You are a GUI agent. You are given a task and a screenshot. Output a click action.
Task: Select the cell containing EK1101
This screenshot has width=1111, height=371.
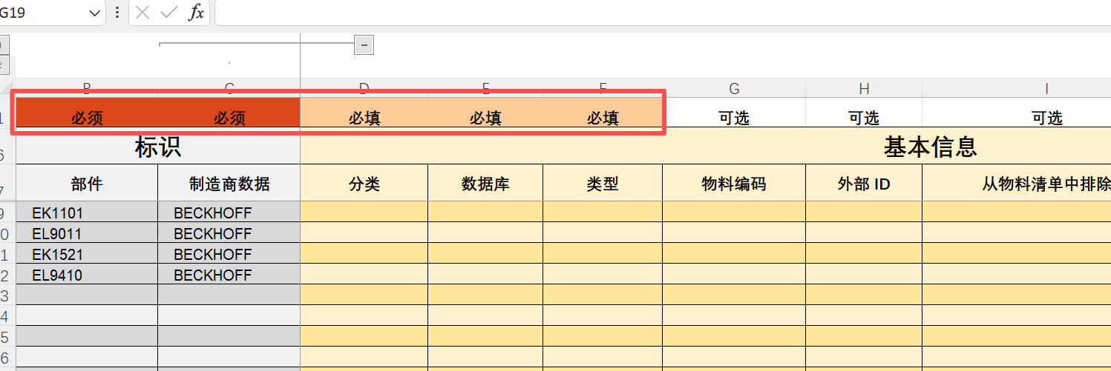tap(86, 213)
